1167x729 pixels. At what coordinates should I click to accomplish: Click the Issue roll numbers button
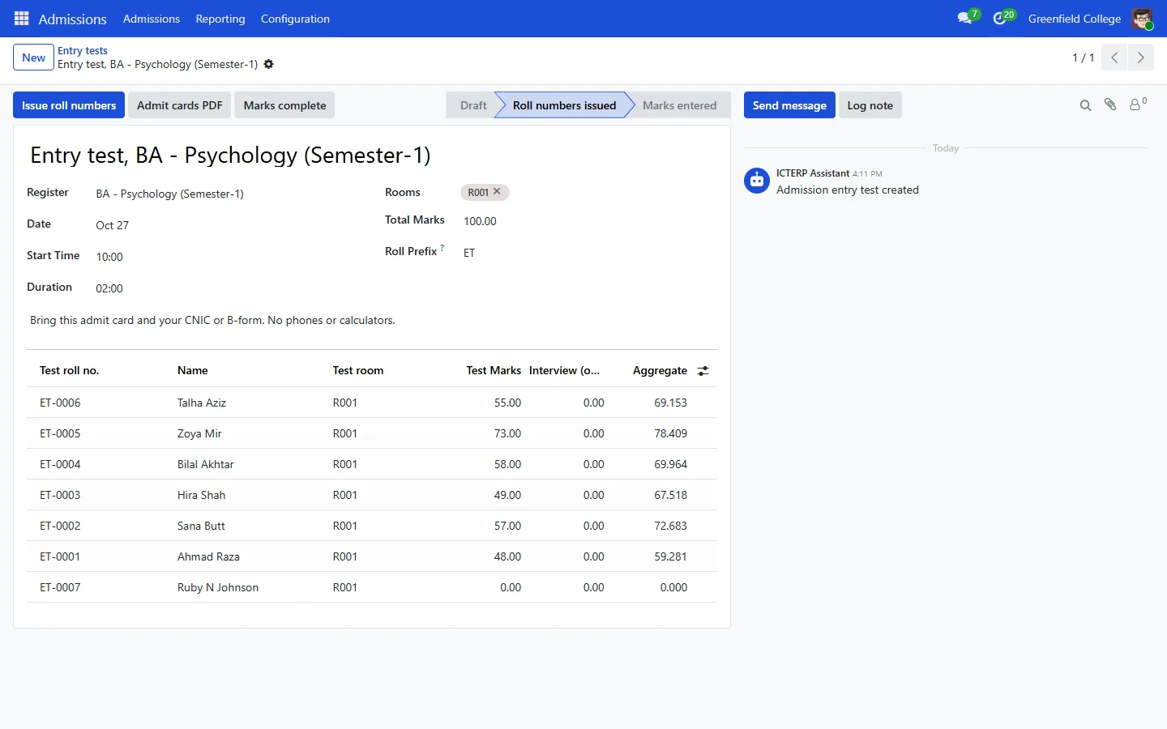[x=69, y=105]
